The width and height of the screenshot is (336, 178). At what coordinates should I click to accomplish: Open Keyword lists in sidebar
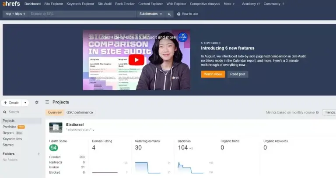click(x=12, y=139)
